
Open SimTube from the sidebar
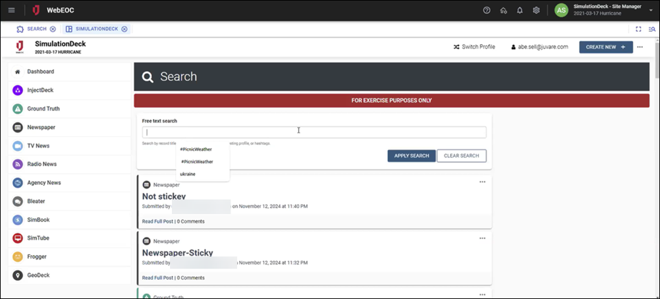(x=38, y=238)
